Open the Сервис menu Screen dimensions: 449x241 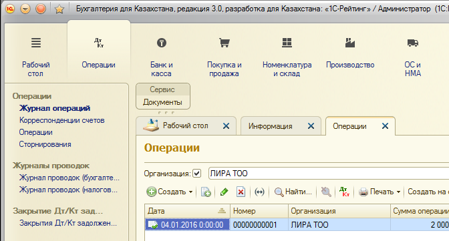pos(162,89)
